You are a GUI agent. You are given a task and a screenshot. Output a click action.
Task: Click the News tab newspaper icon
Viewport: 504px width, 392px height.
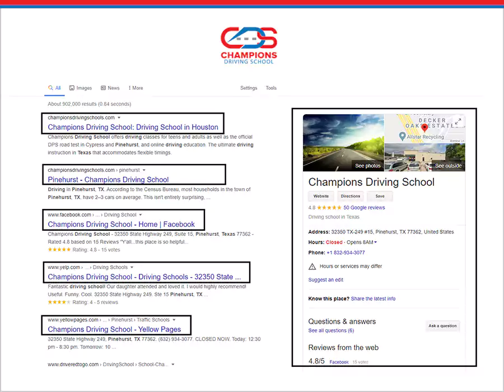(x=103, y=88)
